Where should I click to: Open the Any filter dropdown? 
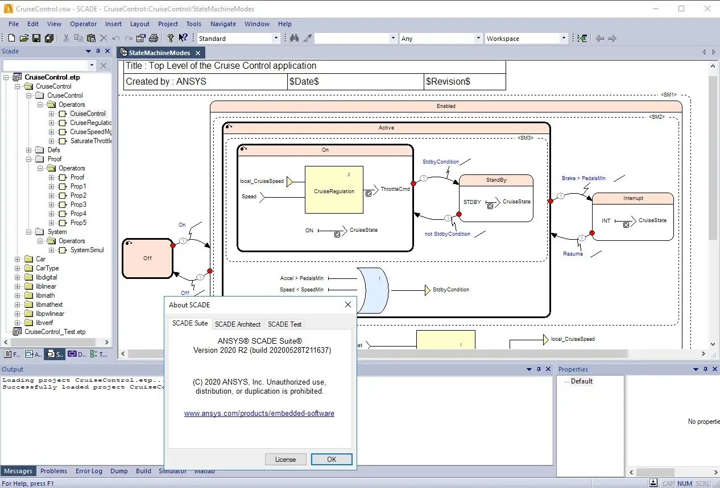click(x=478, y=38)
